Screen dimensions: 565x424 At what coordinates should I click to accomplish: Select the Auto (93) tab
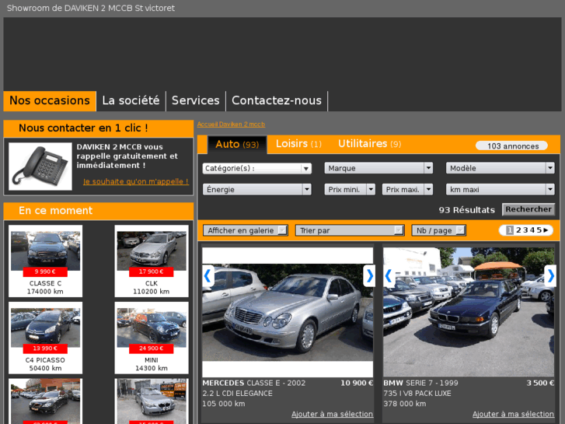pyautogui.click(x=237, y=145)
